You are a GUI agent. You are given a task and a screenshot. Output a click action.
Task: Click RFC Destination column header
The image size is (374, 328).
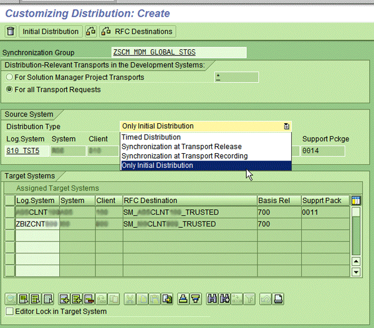(x=190, y=200)
